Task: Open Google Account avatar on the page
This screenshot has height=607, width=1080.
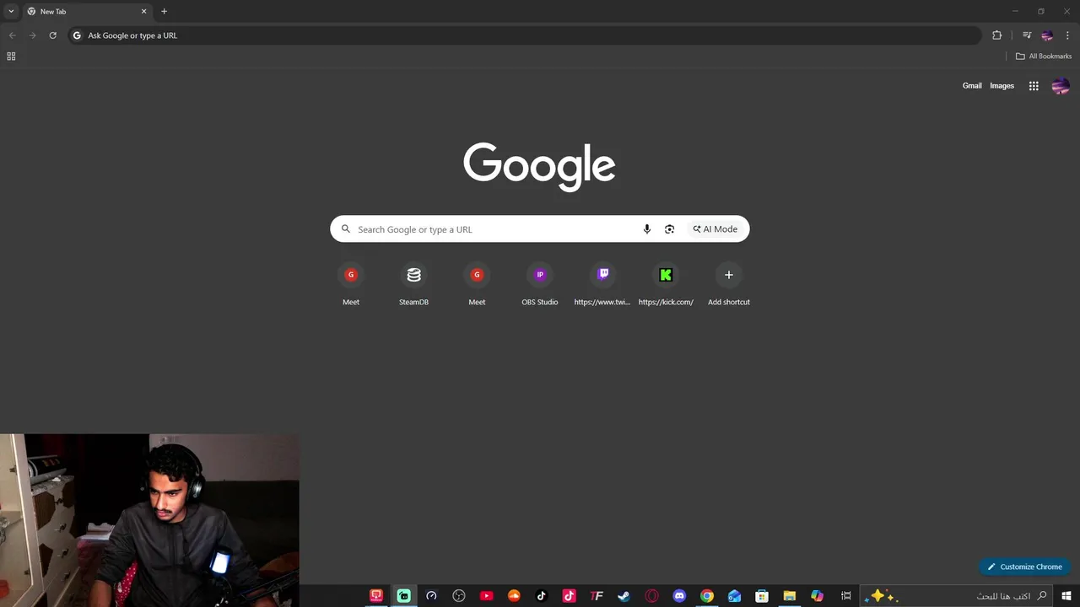Action: point(1061,86)
